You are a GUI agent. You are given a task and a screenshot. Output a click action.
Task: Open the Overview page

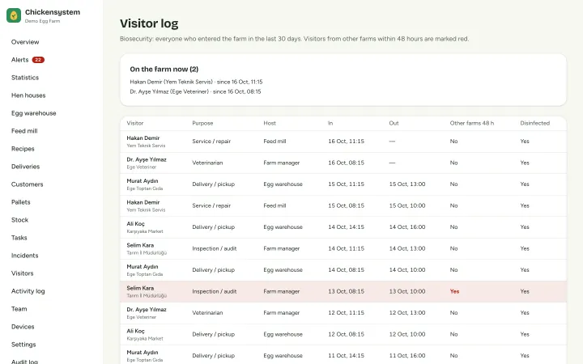click(25, 42)
